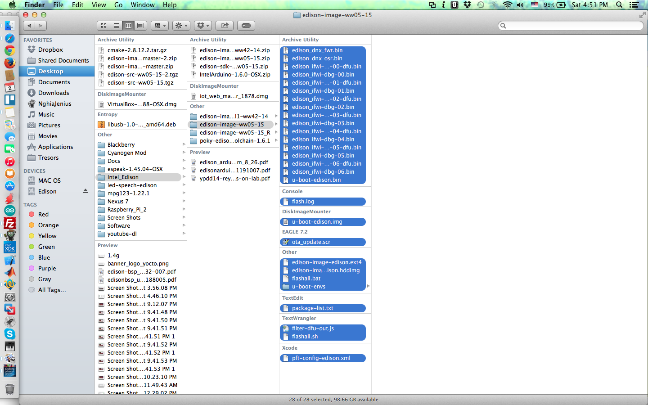
Task: Switch to icon view
Action: click(x=103, y=26)
